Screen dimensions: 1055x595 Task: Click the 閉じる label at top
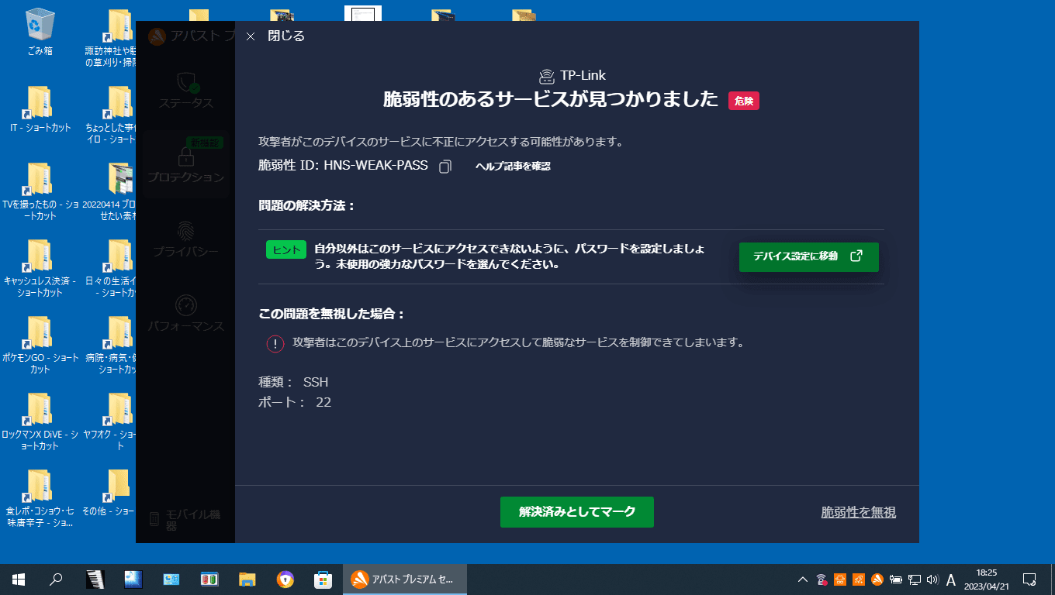pos(286,36)
